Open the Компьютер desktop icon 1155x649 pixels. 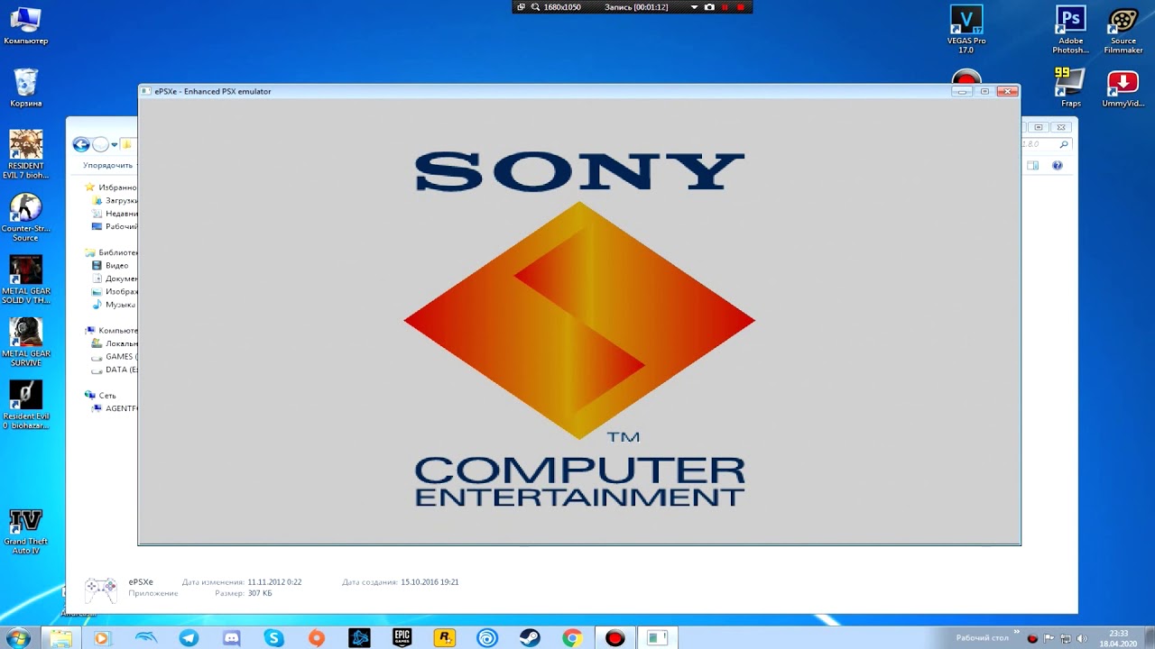[x=25, y=25]
